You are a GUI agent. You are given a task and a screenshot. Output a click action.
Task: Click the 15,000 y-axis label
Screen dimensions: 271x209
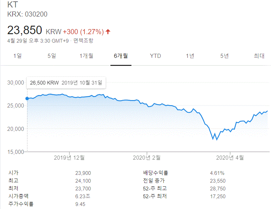(x=16, y=152)
